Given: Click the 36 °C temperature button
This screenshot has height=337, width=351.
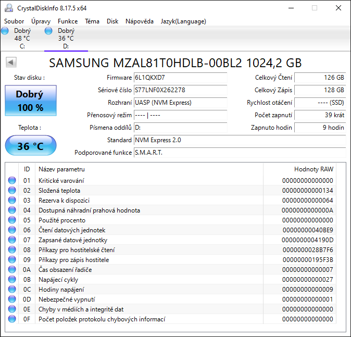Looking at the screenshot, I should 31,145.
